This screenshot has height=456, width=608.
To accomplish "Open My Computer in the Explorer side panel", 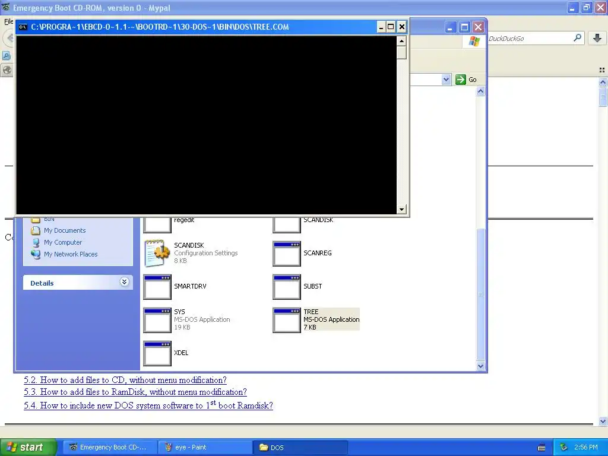I will 63,242.
